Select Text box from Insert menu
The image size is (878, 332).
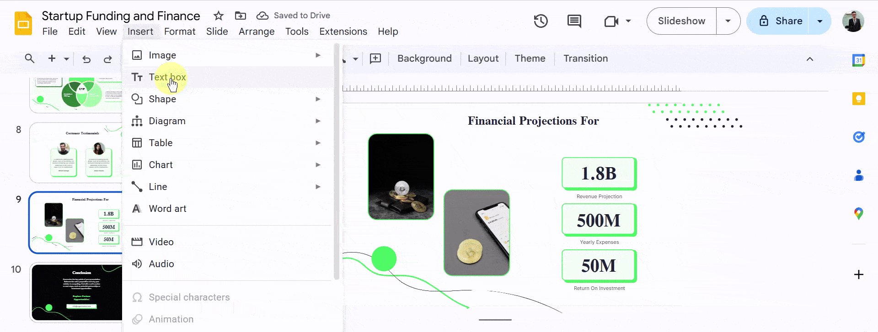167,77
